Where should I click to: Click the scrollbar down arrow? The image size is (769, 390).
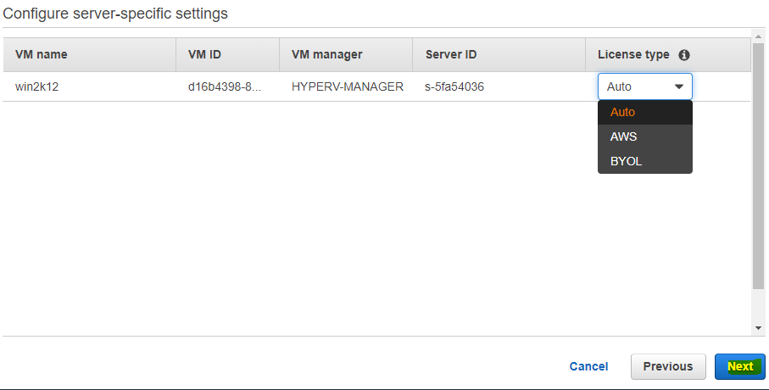pos(758,328)
